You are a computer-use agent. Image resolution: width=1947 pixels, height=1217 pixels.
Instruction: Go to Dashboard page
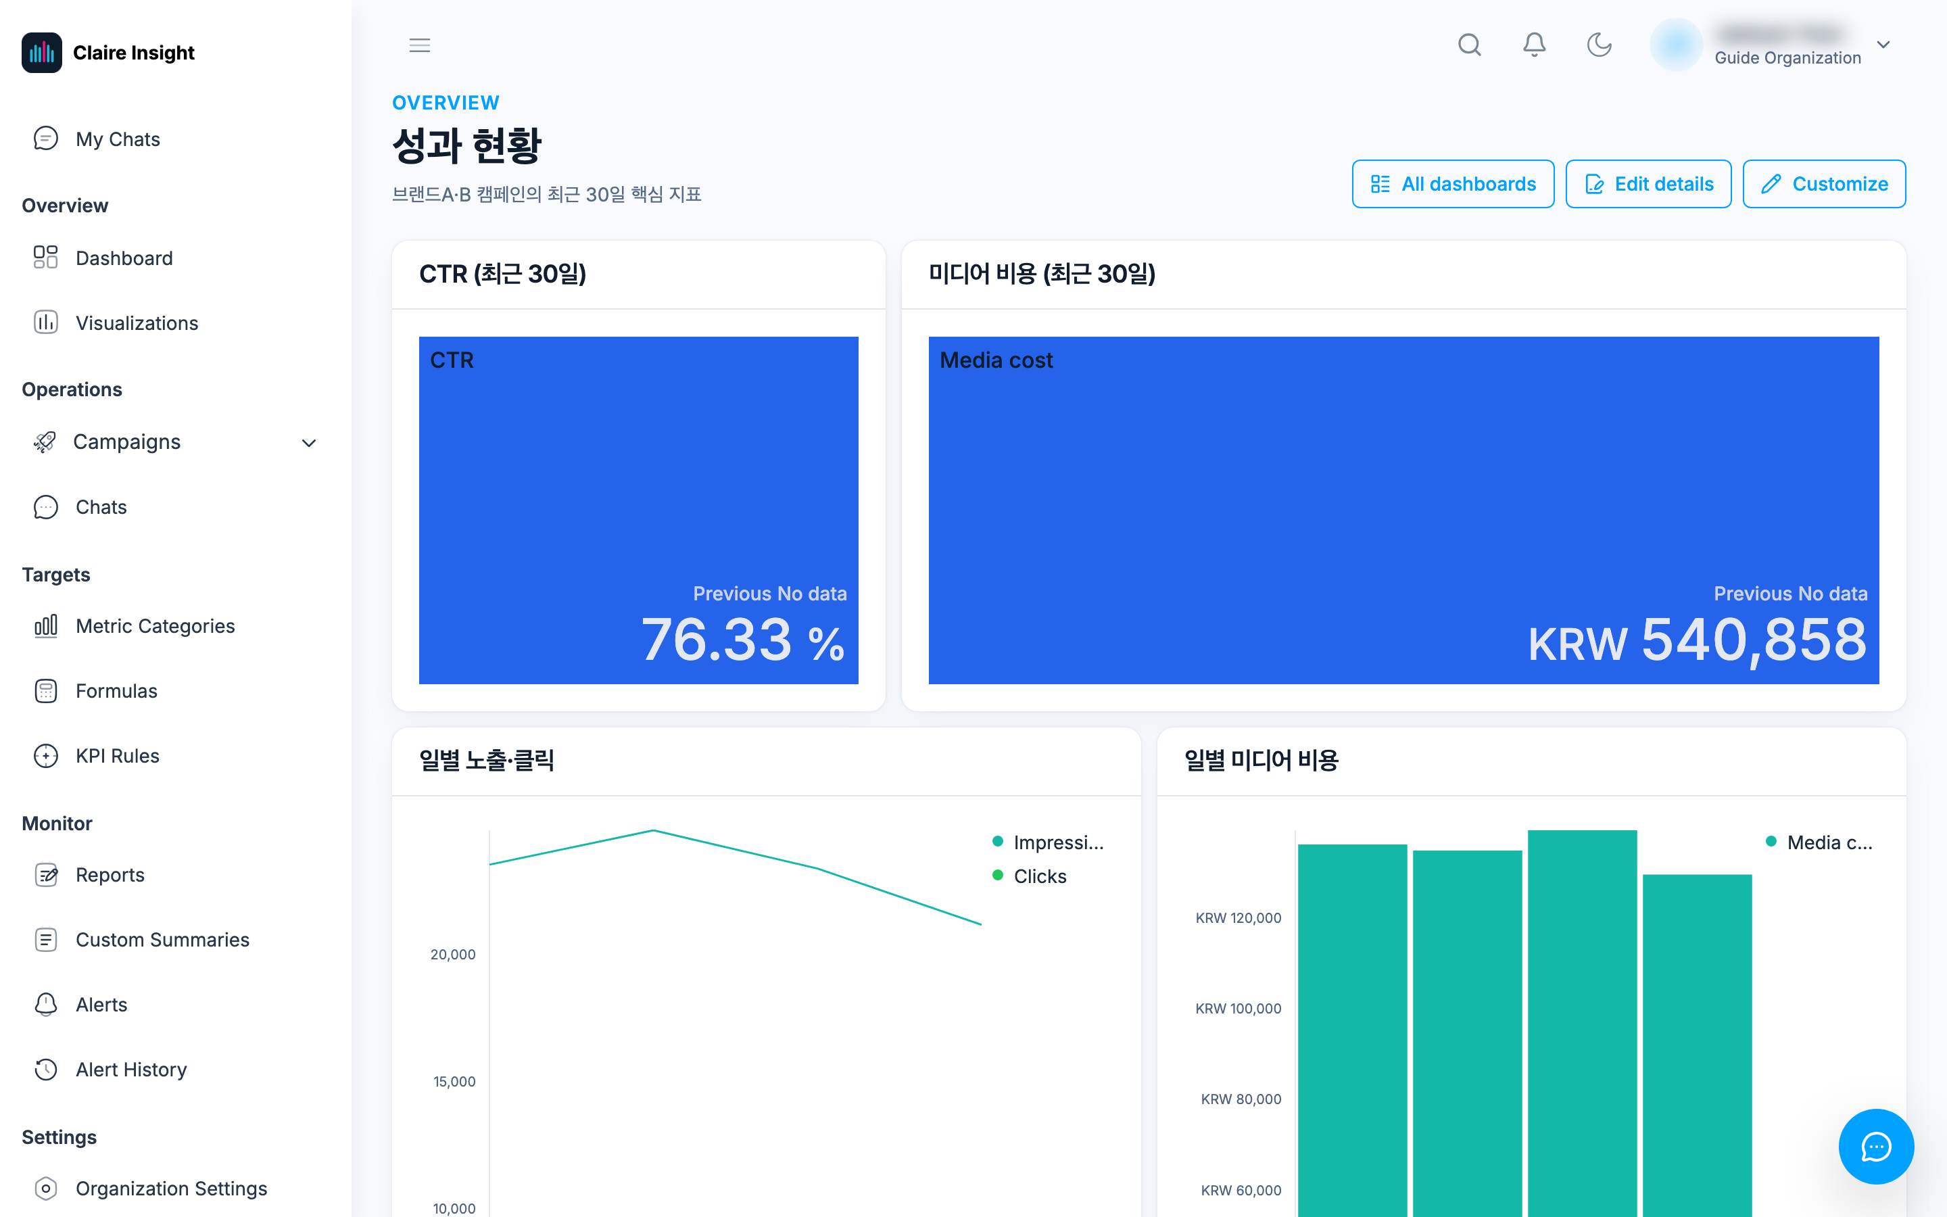pos(175,258)
